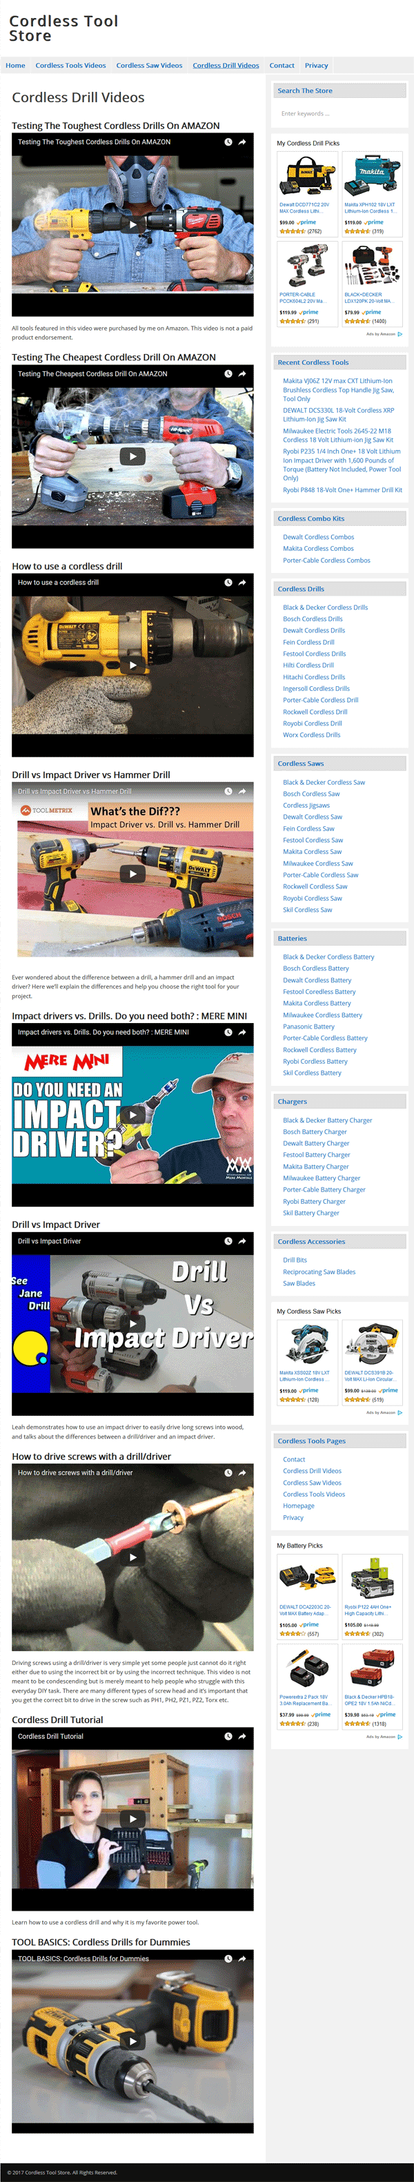Open the Skil Cordless Saw link
The height and width of the screenshot is (2182, 414).
click(307, 910)
